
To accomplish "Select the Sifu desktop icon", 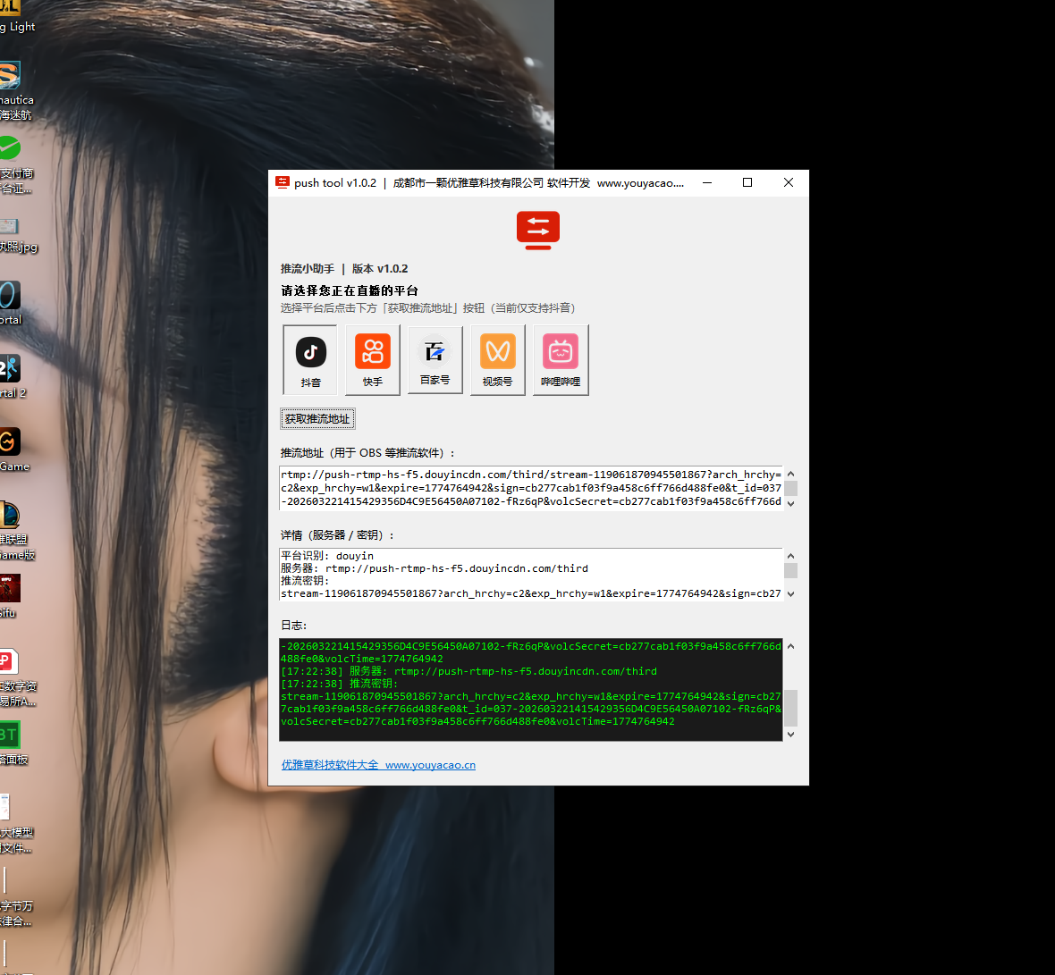I will coord(10,596).
